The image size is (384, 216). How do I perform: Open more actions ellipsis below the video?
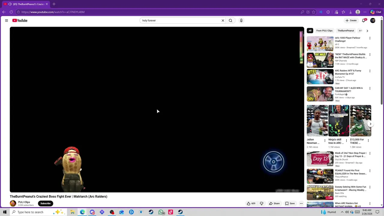pyautogui.click(x=301, y=203)
